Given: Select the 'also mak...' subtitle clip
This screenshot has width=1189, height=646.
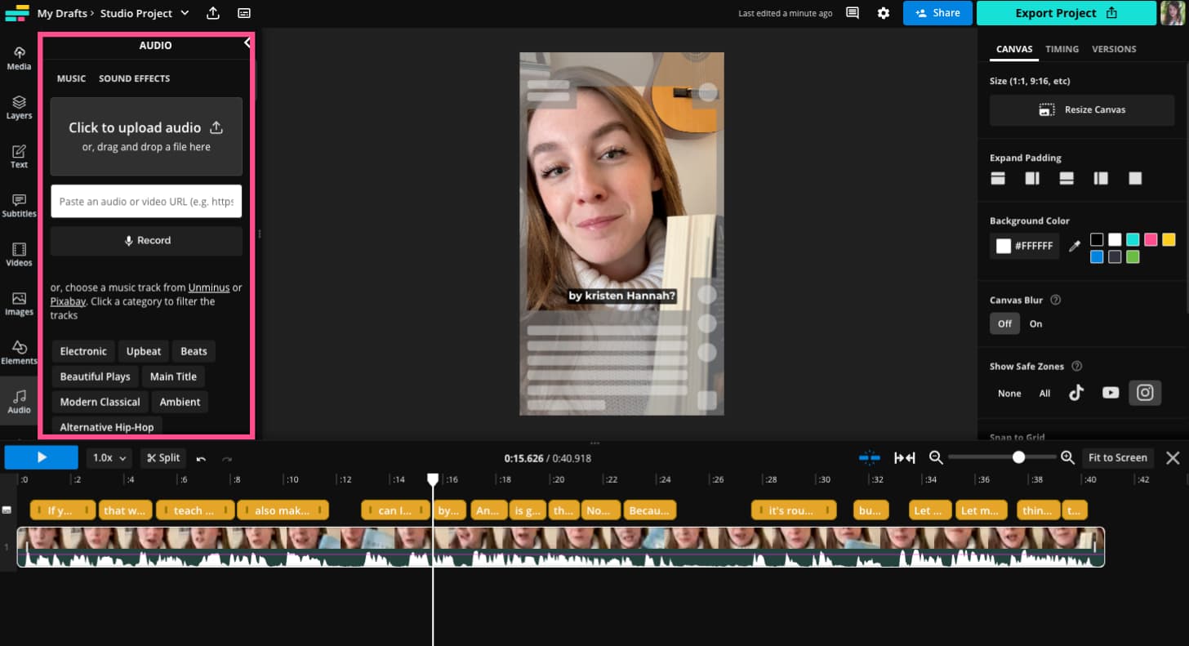Looking at the screenshot, I should click(x=283, y=510).
